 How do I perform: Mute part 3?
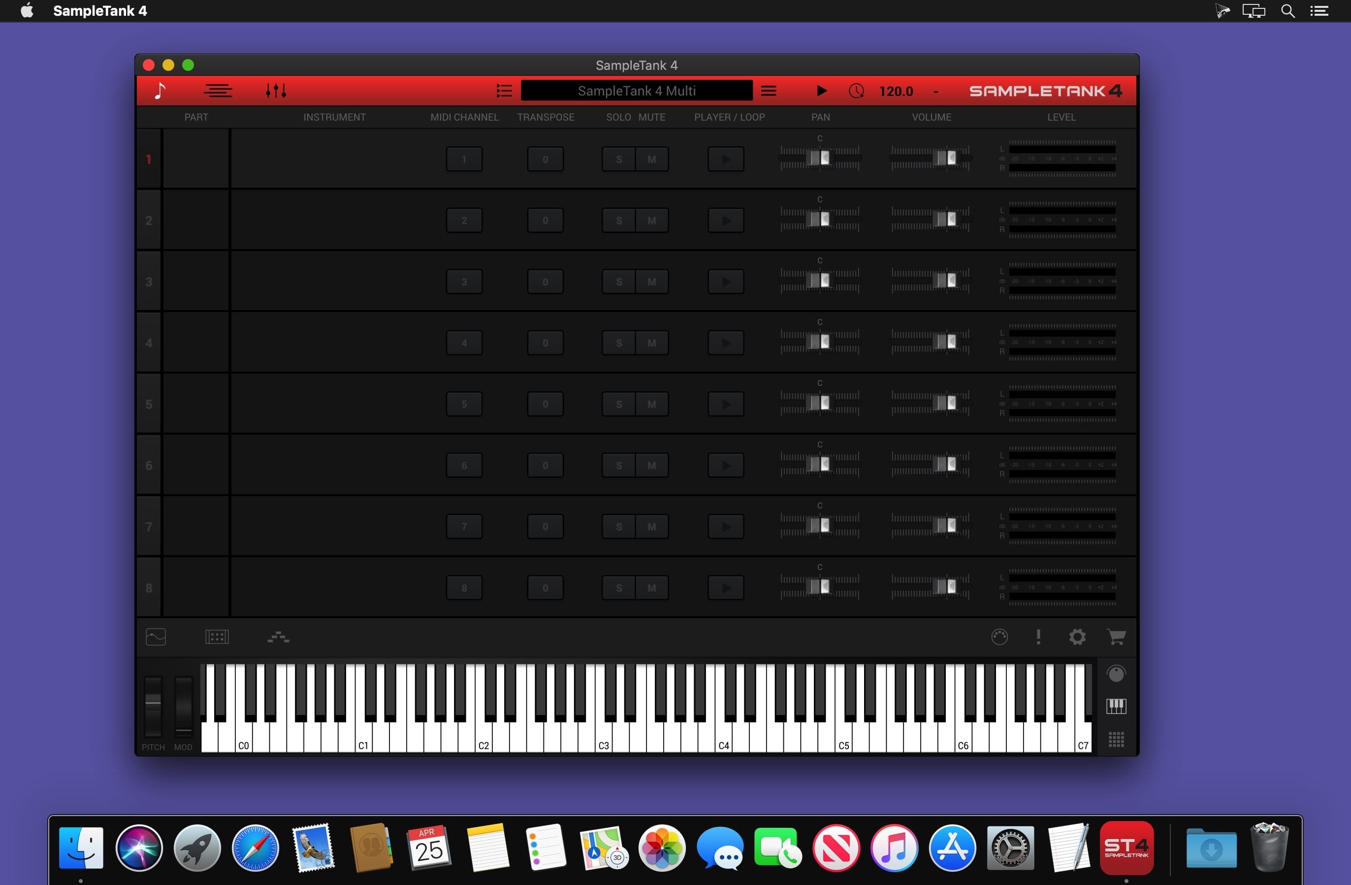coord(652,282)
